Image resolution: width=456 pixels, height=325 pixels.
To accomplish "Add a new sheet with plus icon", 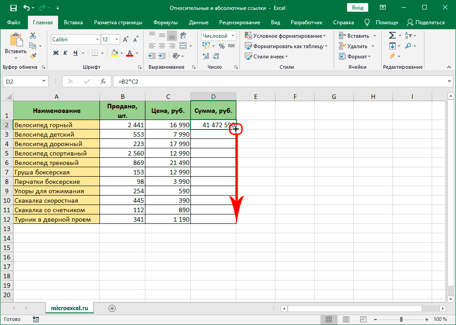I will coord(112,308).
